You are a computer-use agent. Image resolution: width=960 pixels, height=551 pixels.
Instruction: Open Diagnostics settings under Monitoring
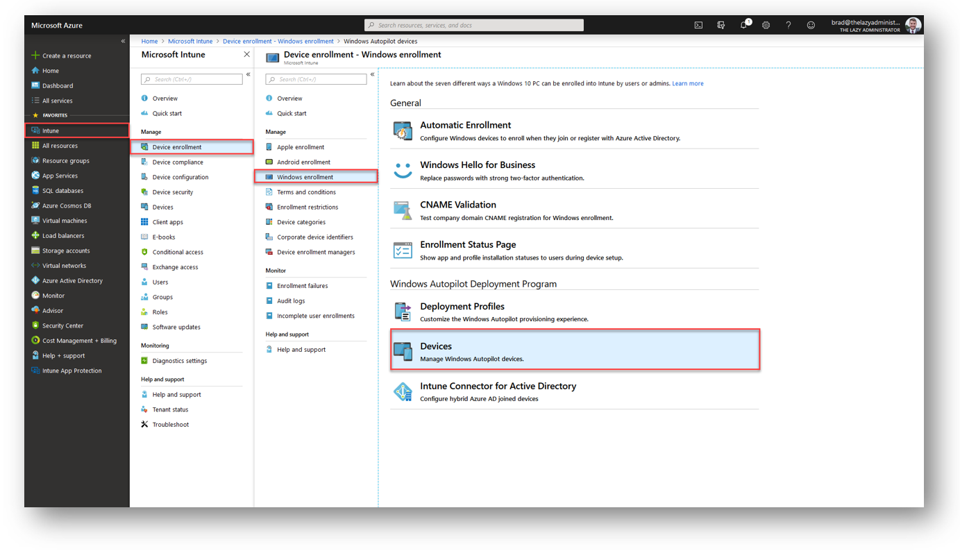tap(180, 361)
